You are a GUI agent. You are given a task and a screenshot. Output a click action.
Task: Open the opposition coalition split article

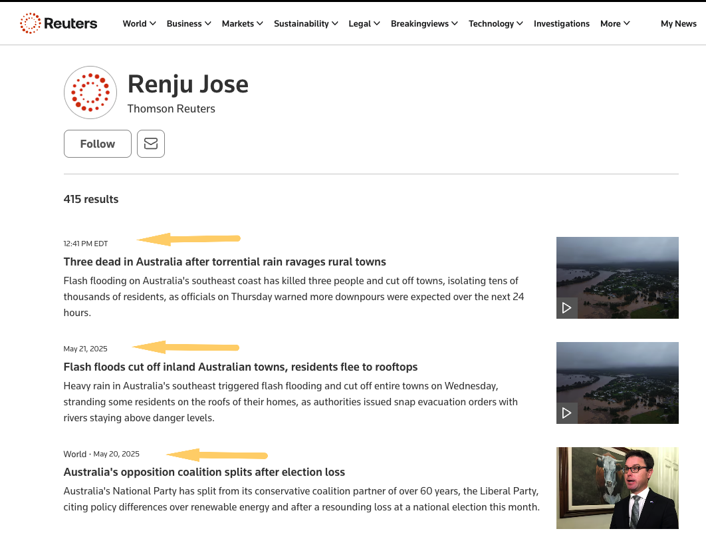pyautogui.click(x=204, y=472)
